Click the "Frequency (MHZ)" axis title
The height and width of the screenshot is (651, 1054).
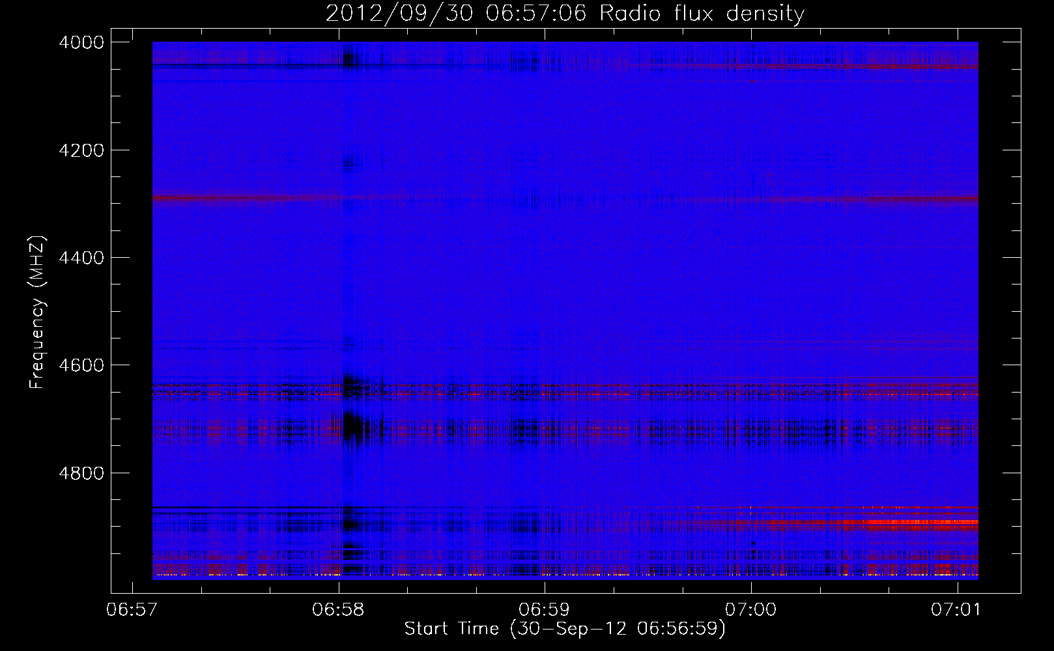(38, 312)
